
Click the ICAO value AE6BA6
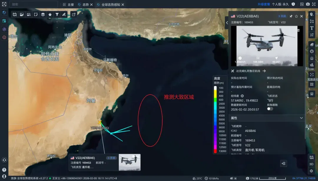click(250, 131)
